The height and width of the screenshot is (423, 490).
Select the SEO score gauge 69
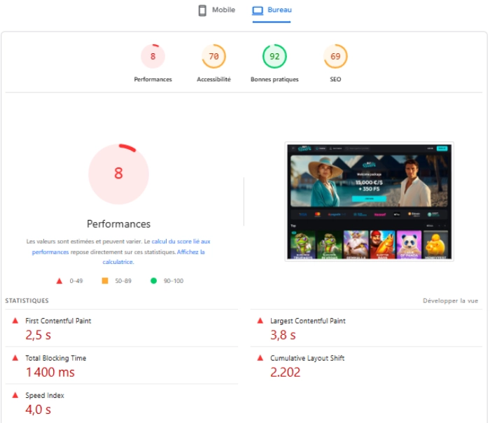click(x=335, y=57)
